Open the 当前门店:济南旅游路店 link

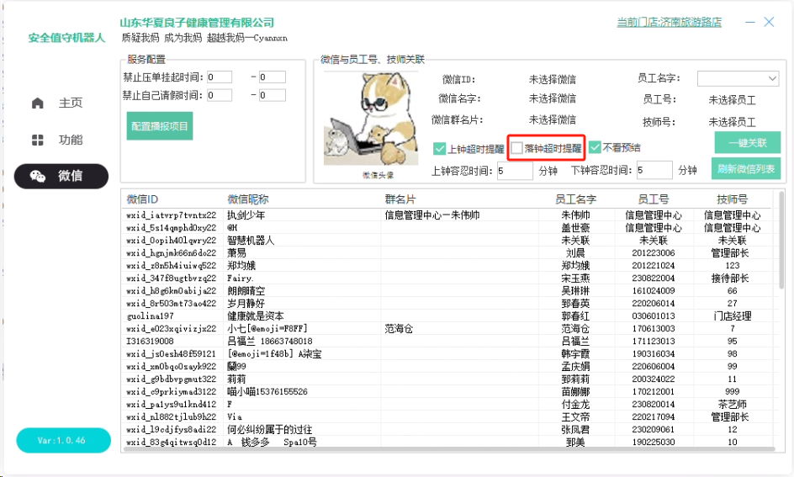coord(669,23)
